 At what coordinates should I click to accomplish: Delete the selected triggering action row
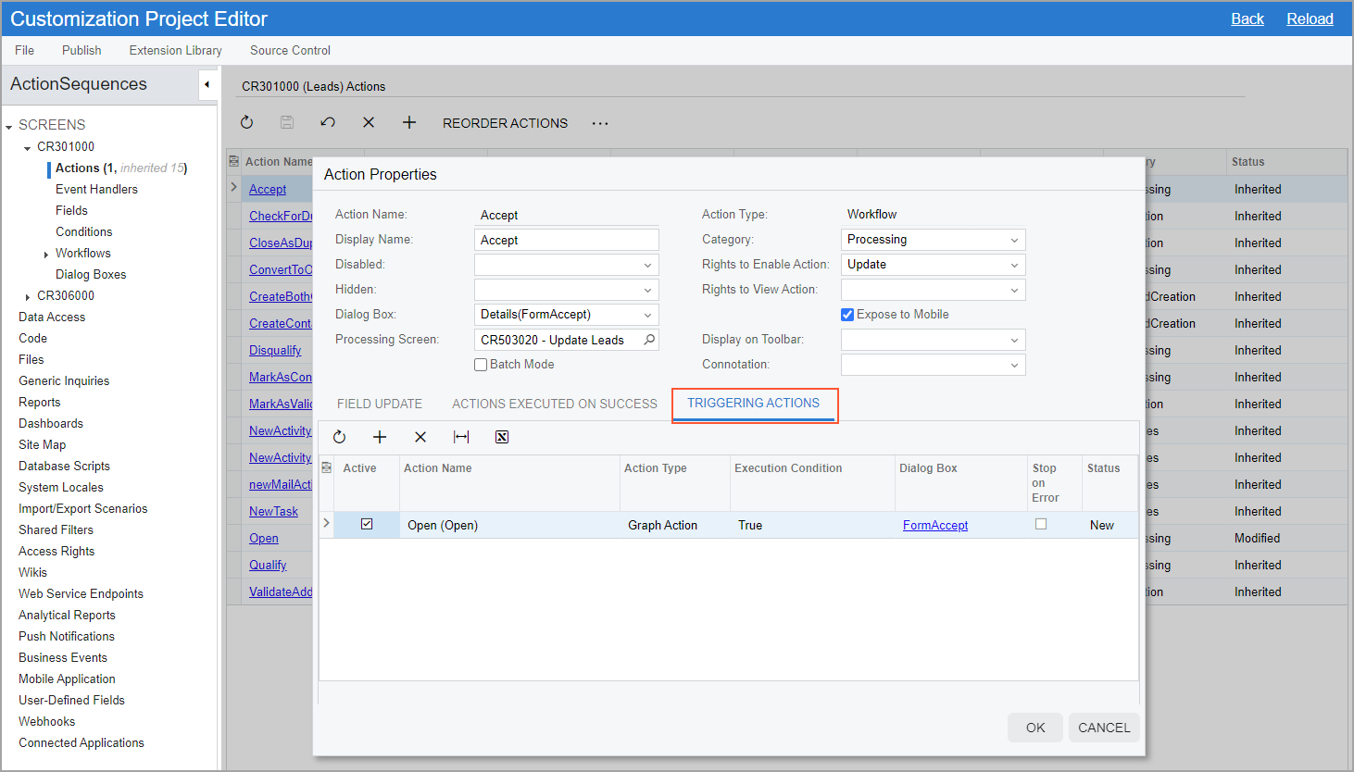coord(420,437)
